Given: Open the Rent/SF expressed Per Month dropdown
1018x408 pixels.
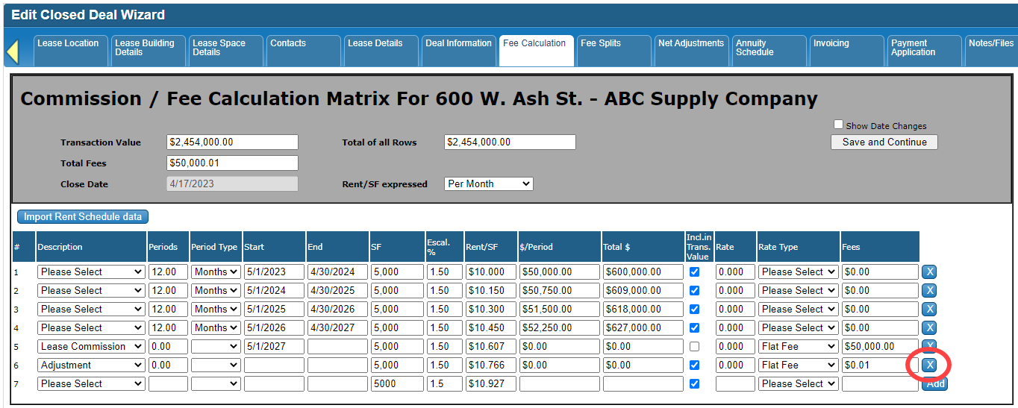Looking at the screenshot, I should tap(488, 183).
